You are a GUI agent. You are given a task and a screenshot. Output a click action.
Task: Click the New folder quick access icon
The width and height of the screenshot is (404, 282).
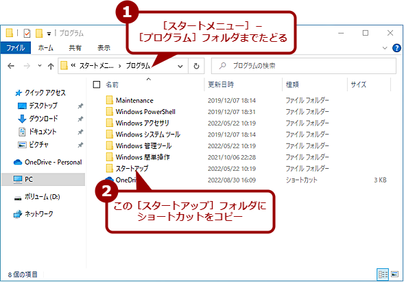(x=39, y=33)
